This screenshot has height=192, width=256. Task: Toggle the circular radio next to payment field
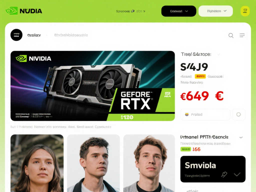238,114
